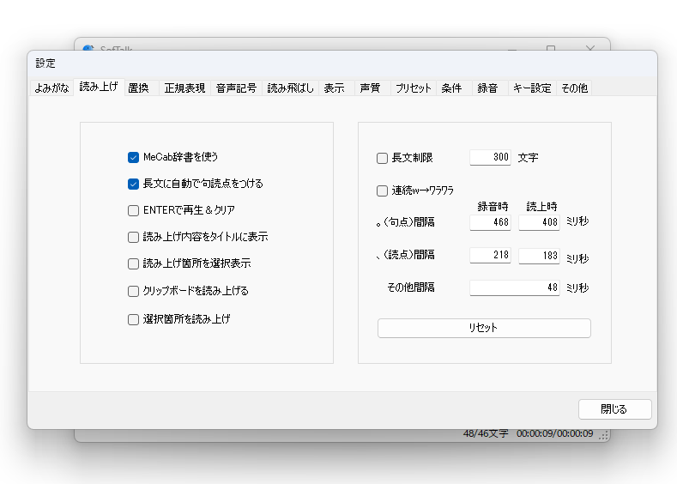Toggle 連続w→ワラワラ checkbox
Image resolution: width=677 pixels, height=484 pixels.
tap(382, 191)
